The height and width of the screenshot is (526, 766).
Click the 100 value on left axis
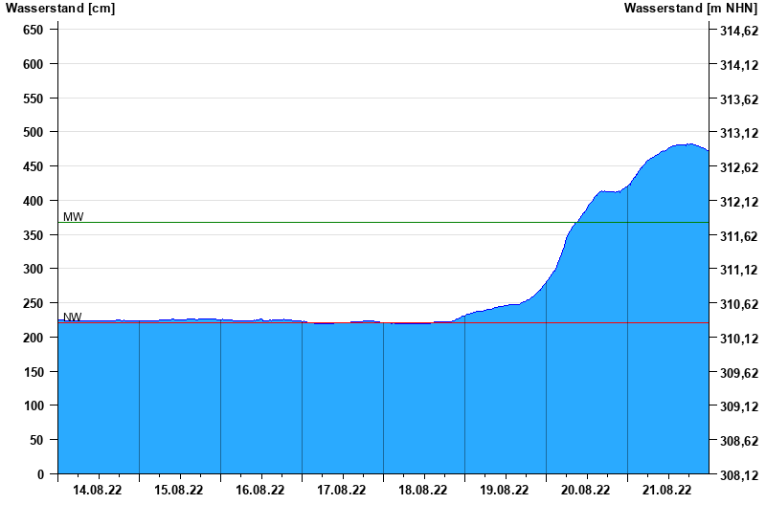coord(34,405)
